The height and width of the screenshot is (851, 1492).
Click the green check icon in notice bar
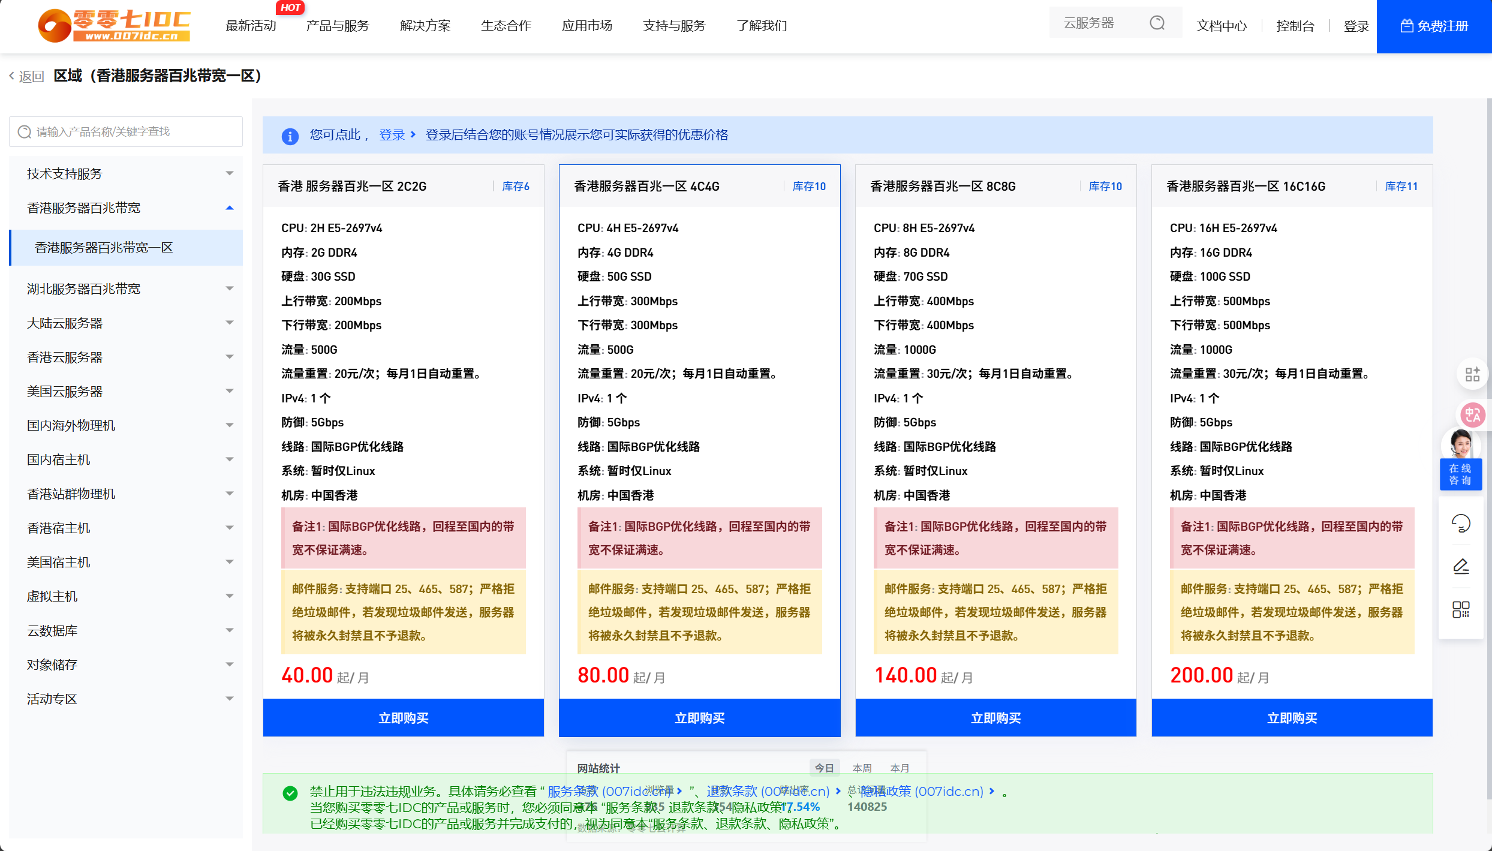(290, 793)
